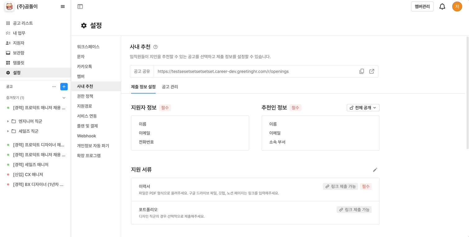This screenshot has width=469, height=237.
Task: Edit the 지원 서류 section with pencil icon
Action: pos(375,170)
